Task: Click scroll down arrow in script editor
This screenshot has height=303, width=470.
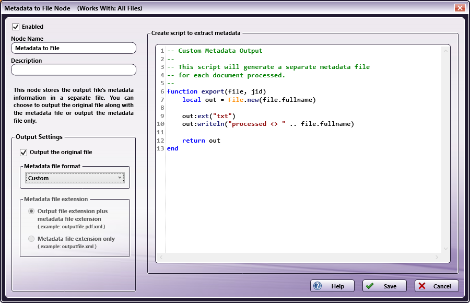Action: [x=446, y=249]
